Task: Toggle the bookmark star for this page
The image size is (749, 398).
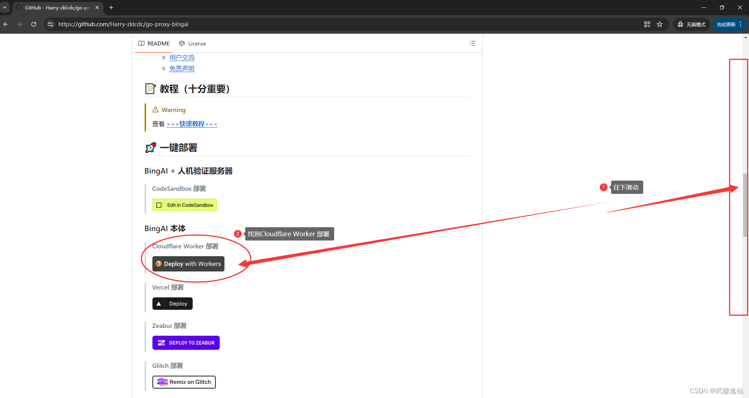Action: [x=660, y=24]
